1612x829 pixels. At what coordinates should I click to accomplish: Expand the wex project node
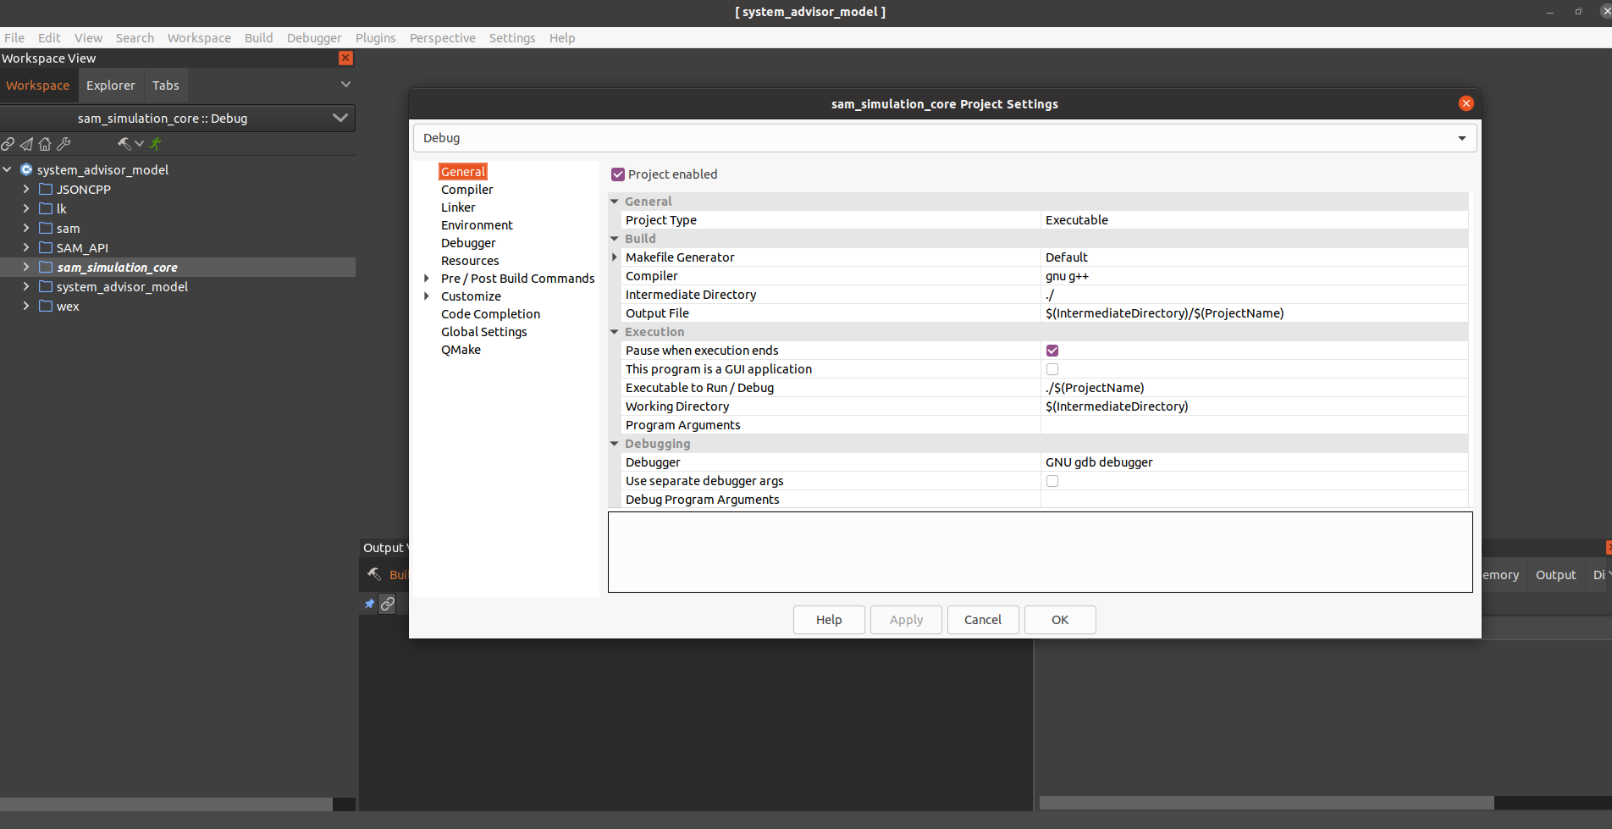tap(26, 306)
